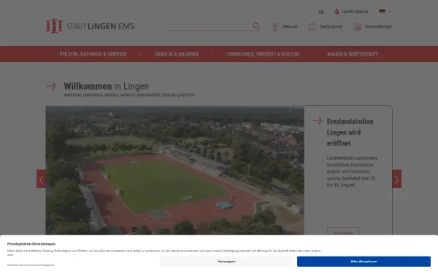Go to next slide arrow
Screen dimensions: 438x274
396,179
